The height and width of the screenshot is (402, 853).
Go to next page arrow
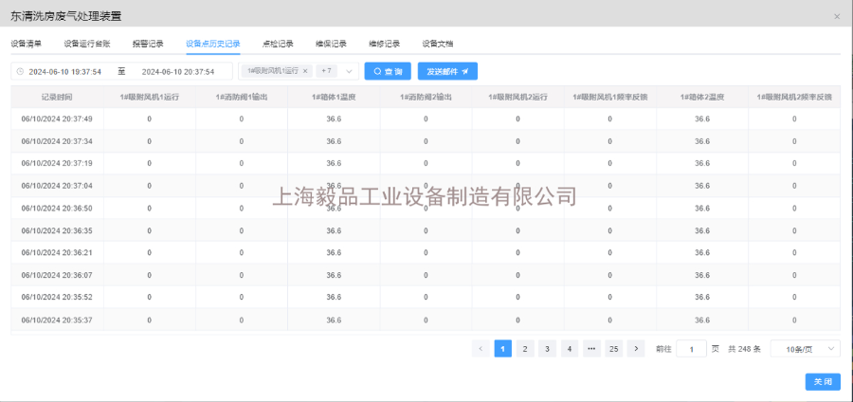[636, 349]
